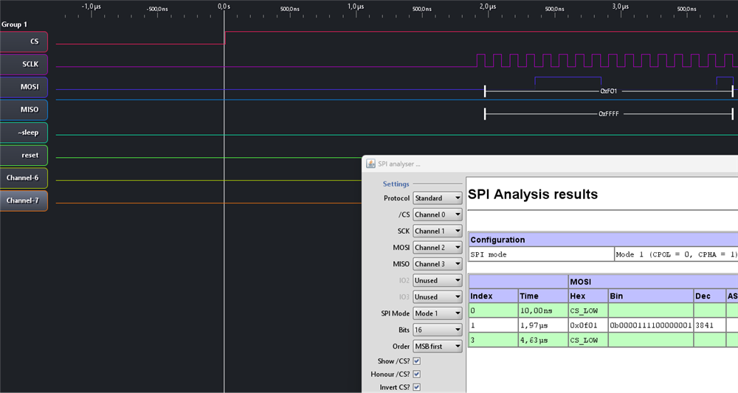The image size is (738, 393).
Task: Click the Dec column header
Action: [710, 296]
